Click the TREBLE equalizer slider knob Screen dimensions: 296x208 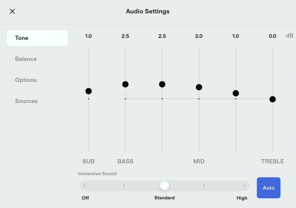pyautogui.click(x=273, y=99)
